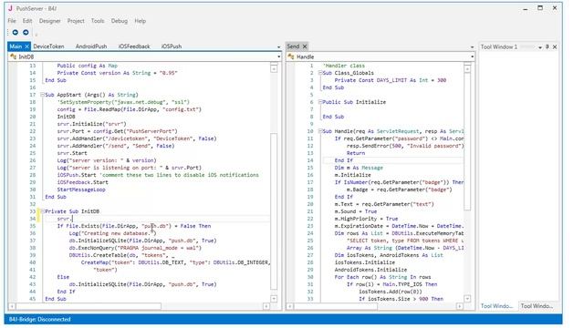The width and height of the screenshot is (584, 328).
Task: Open the File menu
Action: [12, 21]
